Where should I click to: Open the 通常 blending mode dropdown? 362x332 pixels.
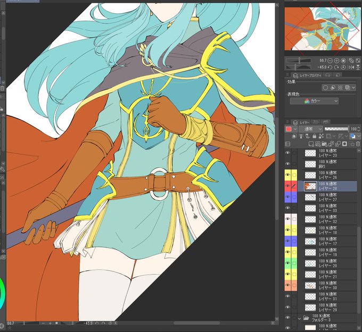310,129
